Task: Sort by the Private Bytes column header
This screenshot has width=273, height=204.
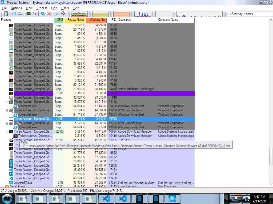Action: [x=75, y=20]
